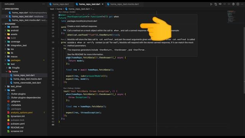This screenshot has width=245, height=138.
Task: Close home_repo_test.dart in Open Editors list
Action: coord(7,16)
